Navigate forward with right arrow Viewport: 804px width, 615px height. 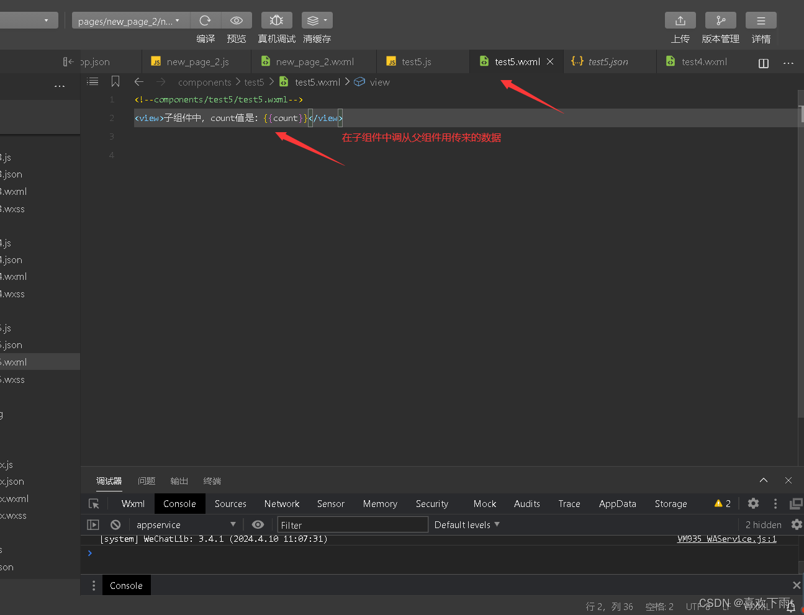161,81
